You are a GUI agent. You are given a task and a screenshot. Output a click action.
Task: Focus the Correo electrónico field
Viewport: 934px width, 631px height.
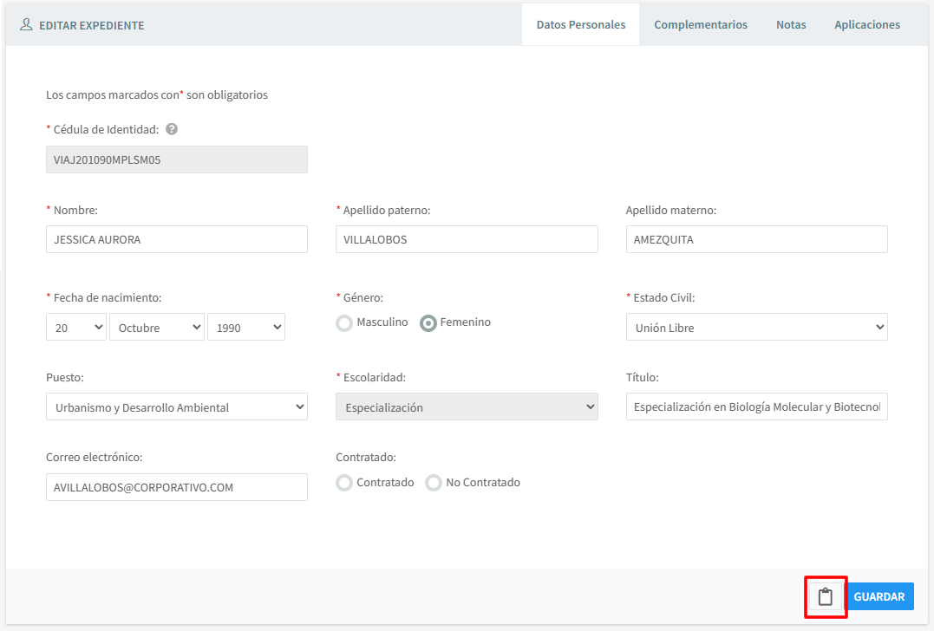pos(176,487)
